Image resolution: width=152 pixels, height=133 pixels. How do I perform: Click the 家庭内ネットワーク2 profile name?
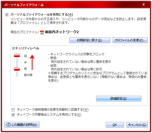pyautogui.click(x=62, y=32)
